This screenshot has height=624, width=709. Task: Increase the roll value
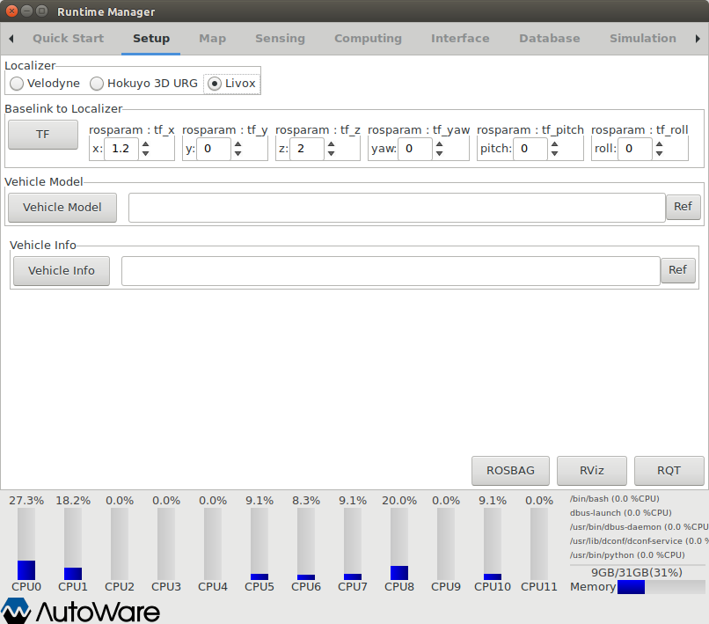659,144
